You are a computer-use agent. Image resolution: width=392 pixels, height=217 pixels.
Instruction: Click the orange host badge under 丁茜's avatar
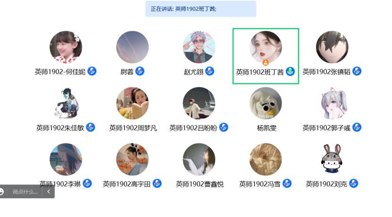coord(265,63)
